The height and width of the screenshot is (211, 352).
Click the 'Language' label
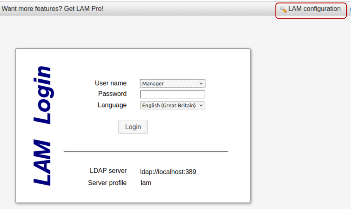point(112,105)
